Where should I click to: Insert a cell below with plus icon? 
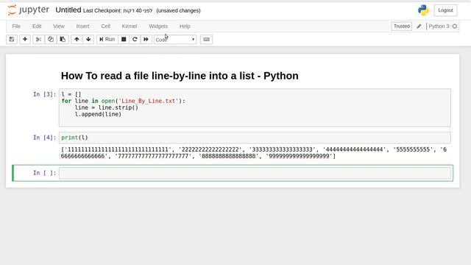25,39
